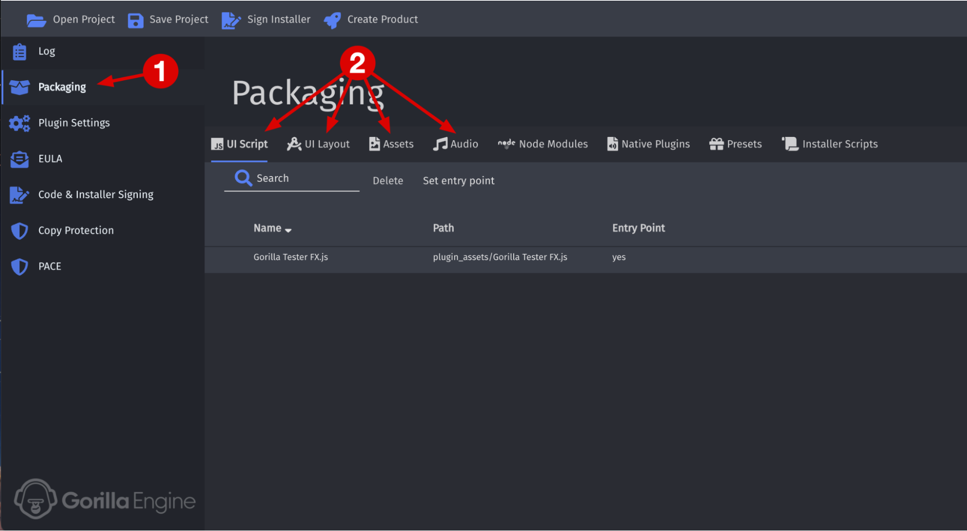Click the Installer Scripts scroll icon
The image size is (967, 531).
click(x=790, y=144)
